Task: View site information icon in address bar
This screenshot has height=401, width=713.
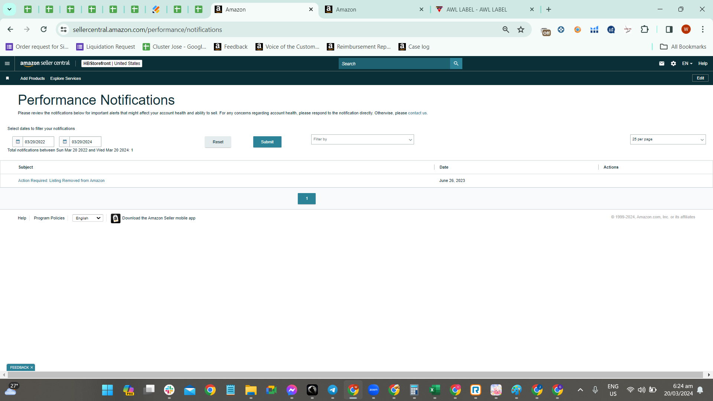Action: [x=64, y=30]
